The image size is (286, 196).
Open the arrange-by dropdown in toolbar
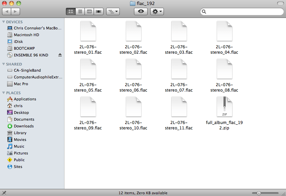[113, 11]
